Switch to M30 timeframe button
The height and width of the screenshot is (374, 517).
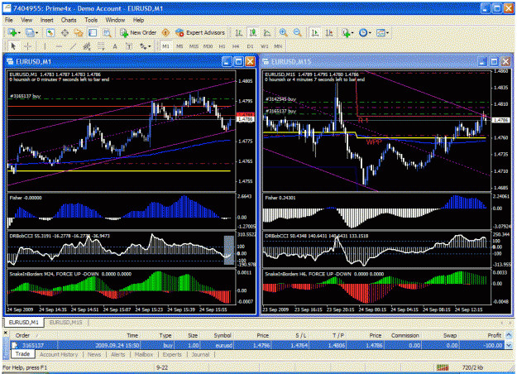pyautogui.click(x=208, y=46)
